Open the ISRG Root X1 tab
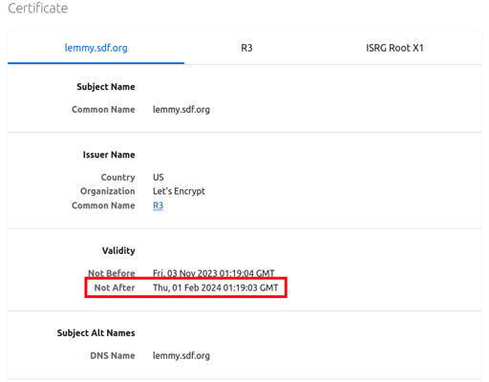This screenshot has width=489, height=382. (x=394, y=48)
